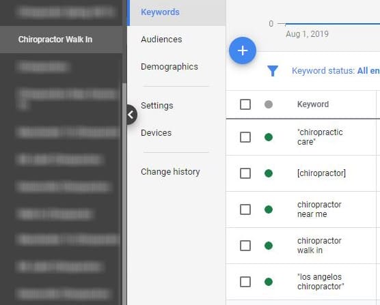Click the green status dot for [chiropractor]
This screenshot has height=305, width=380.
[269, 173]
